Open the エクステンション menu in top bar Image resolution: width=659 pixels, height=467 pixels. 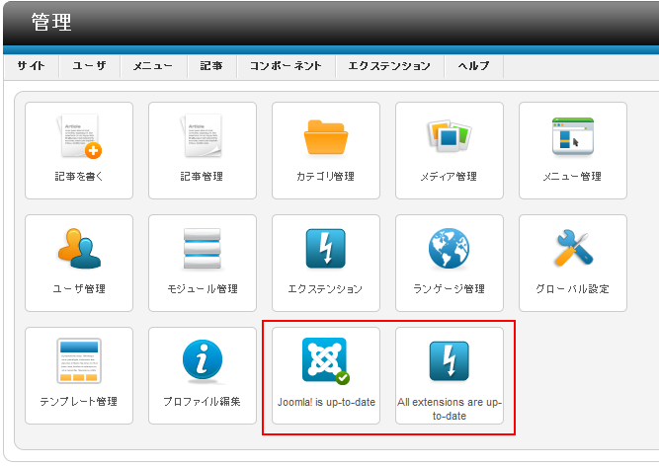coord(389,66)
